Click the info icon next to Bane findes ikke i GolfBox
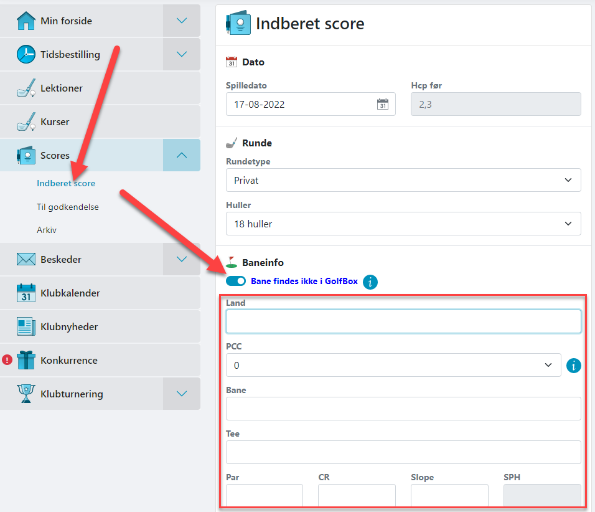 point(370,282)
